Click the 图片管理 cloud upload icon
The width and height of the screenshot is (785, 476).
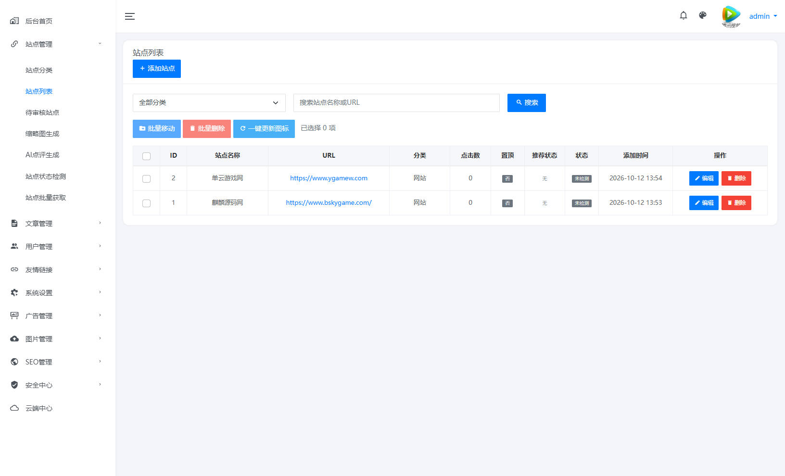(14, 338)
